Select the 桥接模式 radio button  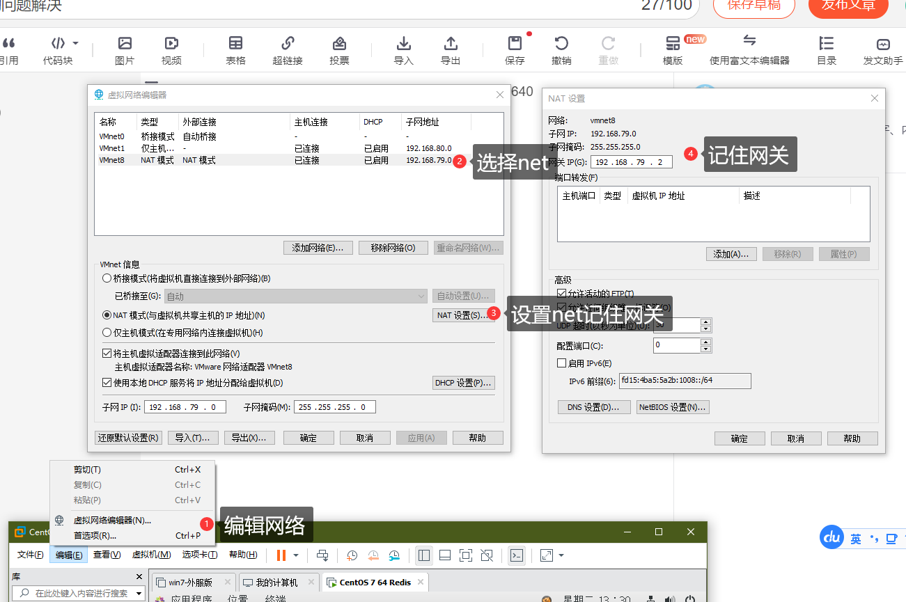coord(107,278)
